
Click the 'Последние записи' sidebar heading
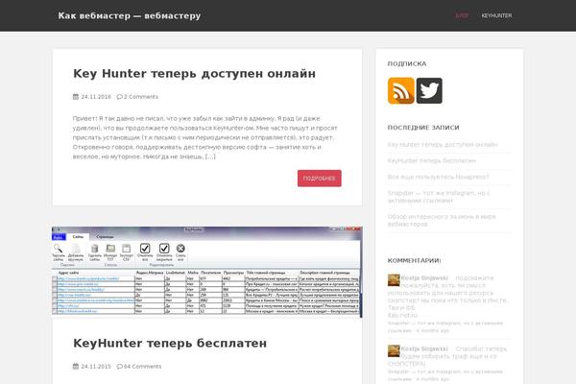pyautogui.click(x=423, y=128)
